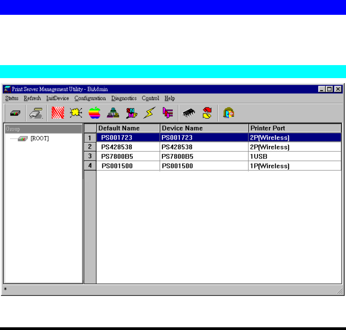Click the black chip upgrade icon

pyautogui.click(x=188, y=113)
